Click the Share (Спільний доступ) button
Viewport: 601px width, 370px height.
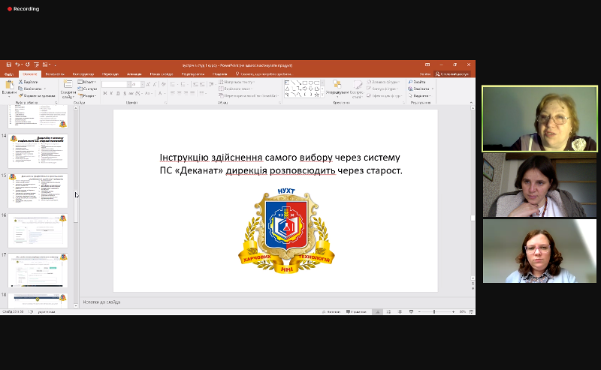[452, 74]
